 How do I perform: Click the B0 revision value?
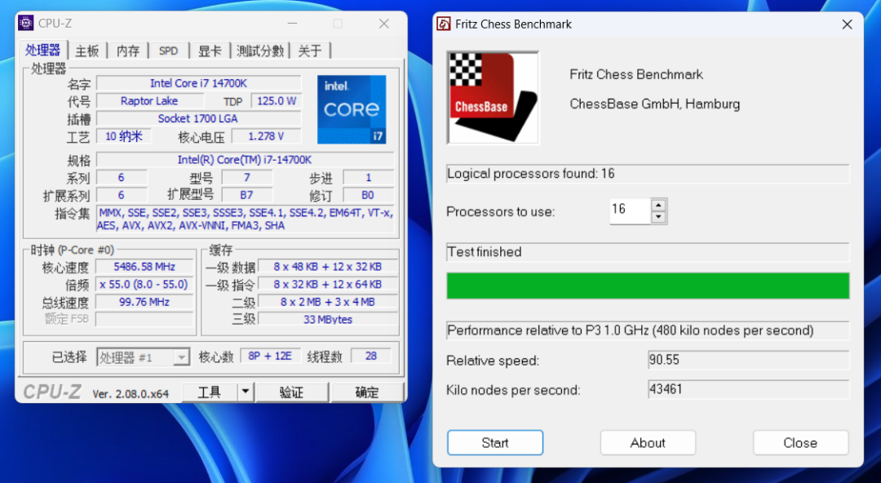click(367, 195)
